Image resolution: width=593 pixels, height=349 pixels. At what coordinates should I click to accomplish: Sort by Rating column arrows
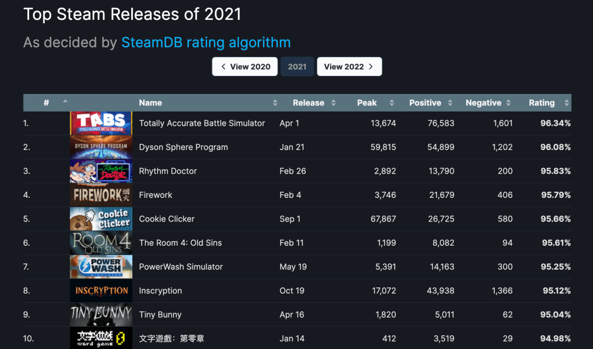coord(566,103)
